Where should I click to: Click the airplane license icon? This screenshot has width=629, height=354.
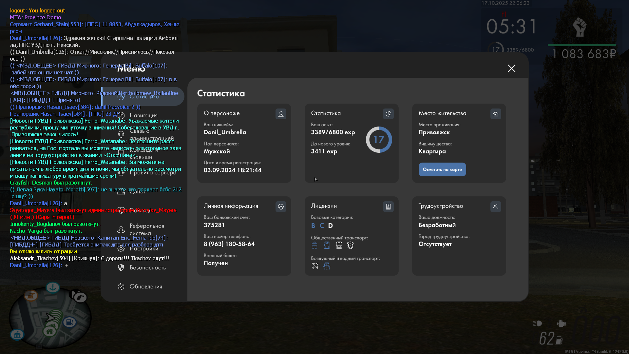coord(315,266)
